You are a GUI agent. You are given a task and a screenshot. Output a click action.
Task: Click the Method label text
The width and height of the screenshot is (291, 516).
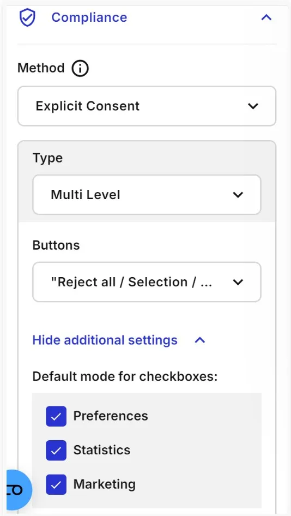[41, 68]
